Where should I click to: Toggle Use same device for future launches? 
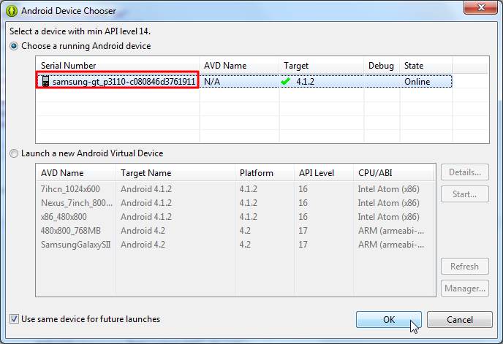[14, 319]
